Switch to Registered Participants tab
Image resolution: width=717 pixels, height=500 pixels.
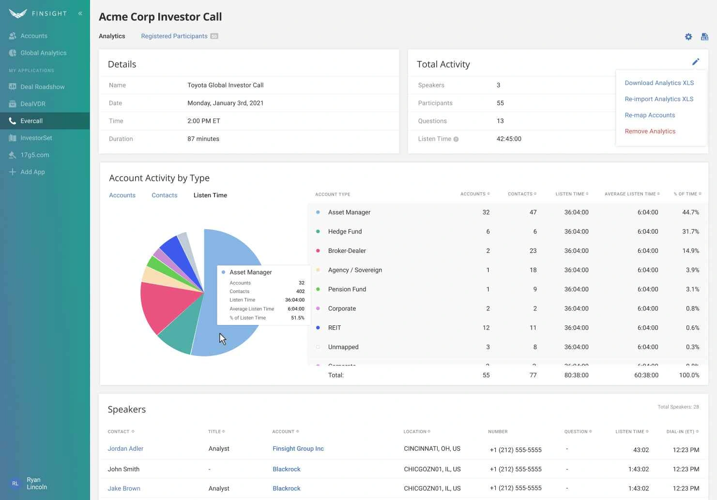tap(174, 36)
